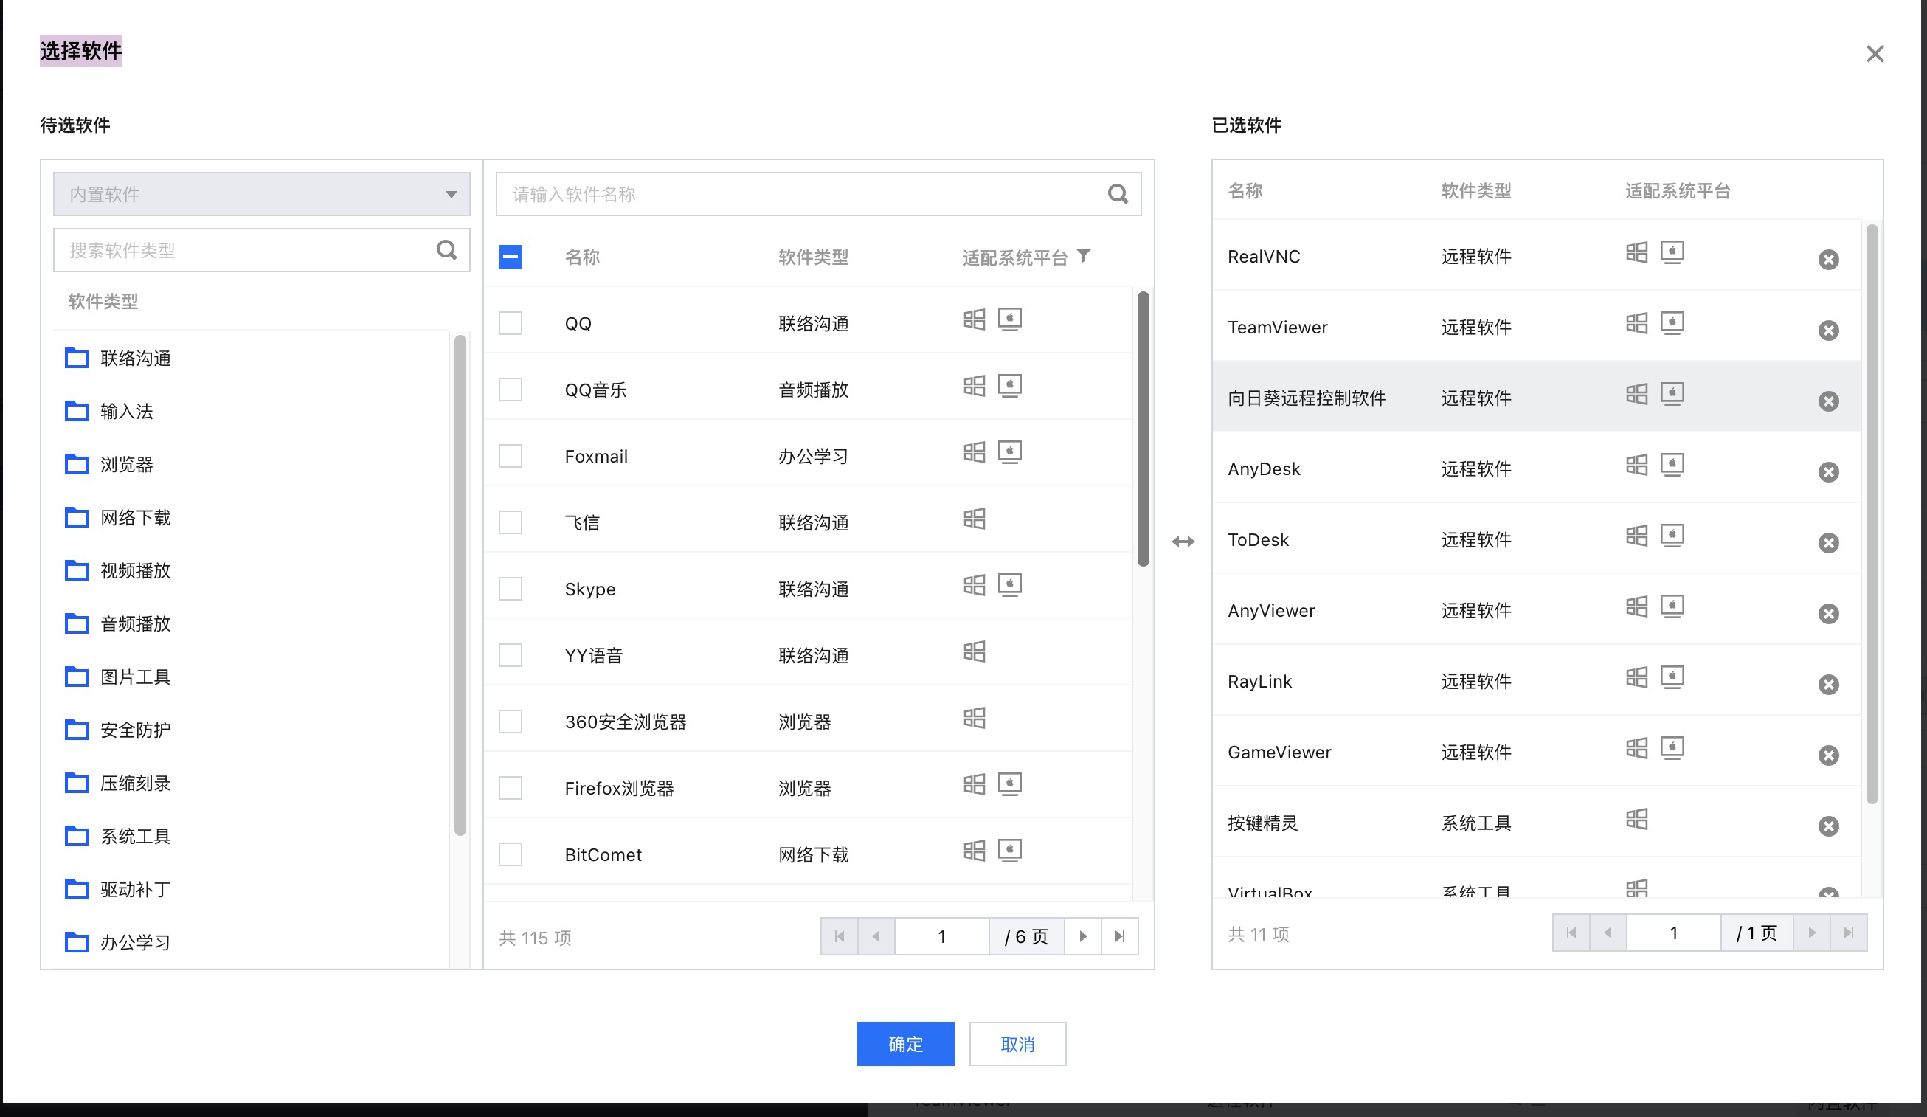Viewport: 1927px width, 1117px height.
Task: Select the 系统工具 software type folder
Action: (x=119, y=837)
